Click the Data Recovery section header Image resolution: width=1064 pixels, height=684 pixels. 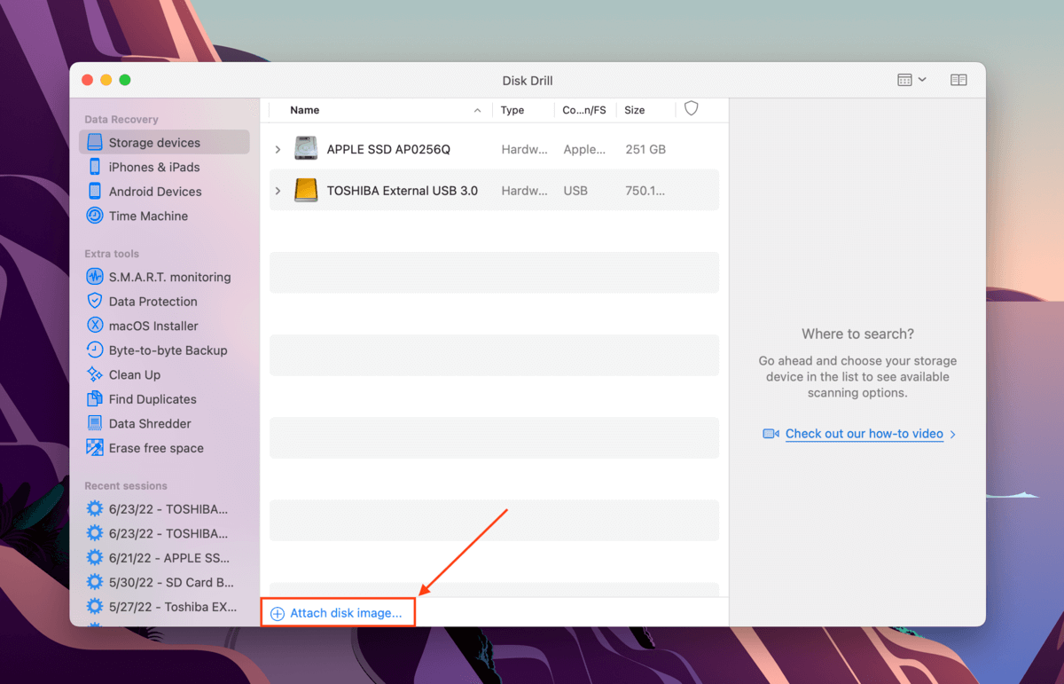pyautogui.click(x=121, y=119)
